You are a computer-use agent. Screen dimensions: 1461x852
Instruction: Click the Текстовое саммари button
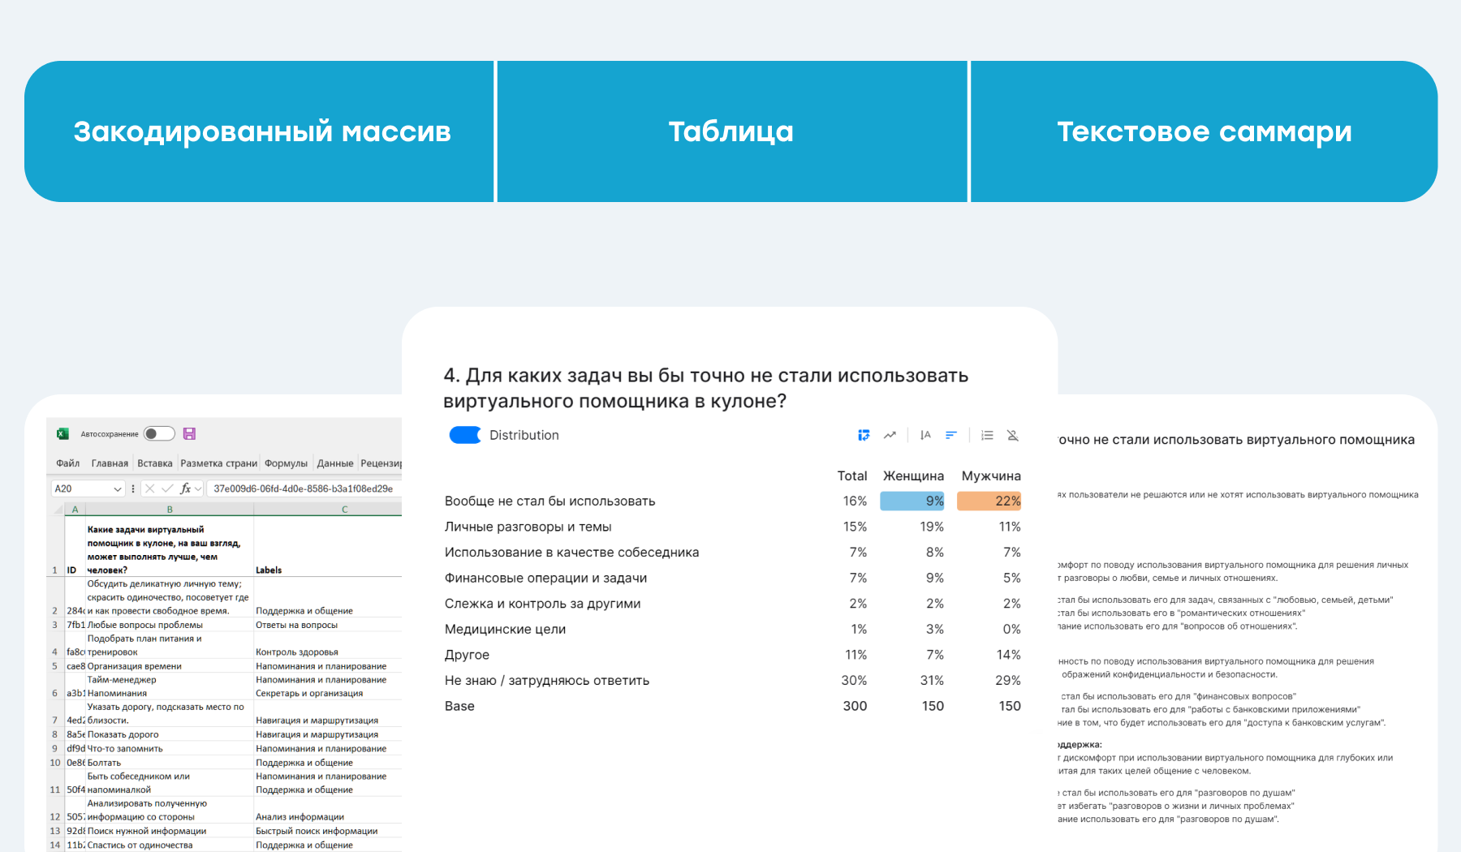point(1204,131)
